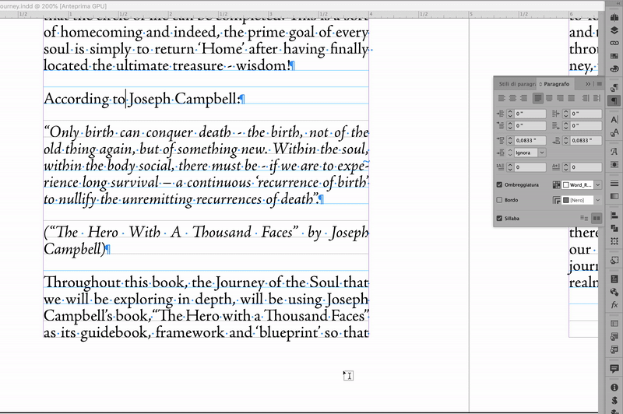
Task: Align paragraph text left
Action: (x=502, y=98)
